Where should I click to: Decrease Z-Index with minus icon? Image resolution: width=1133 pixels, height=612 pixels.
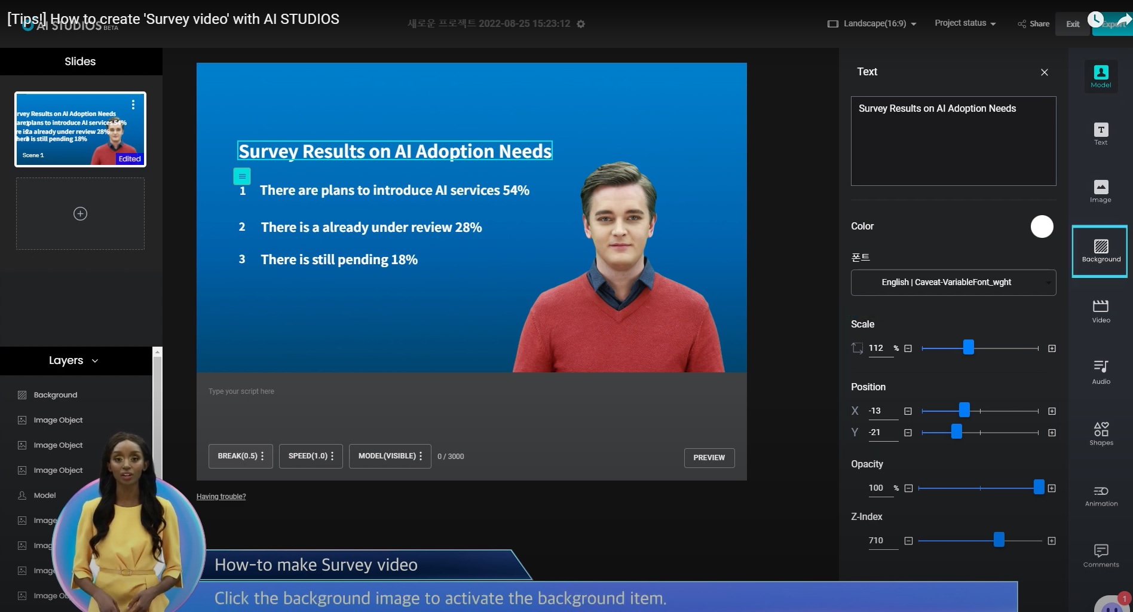click(x=908, y=541)
